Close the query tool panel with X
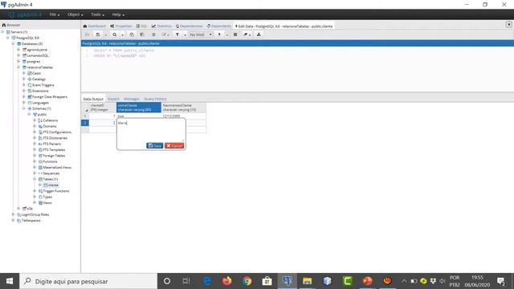 click(x=508, y=25)
